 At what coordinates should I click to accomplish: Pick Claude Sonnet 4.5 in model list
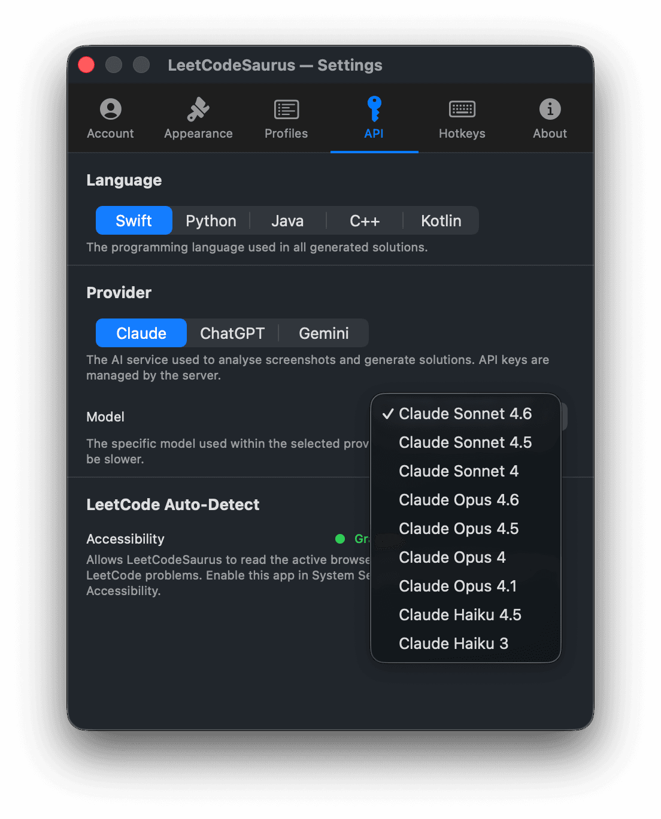pyautogui.click(x=466, y=442)
